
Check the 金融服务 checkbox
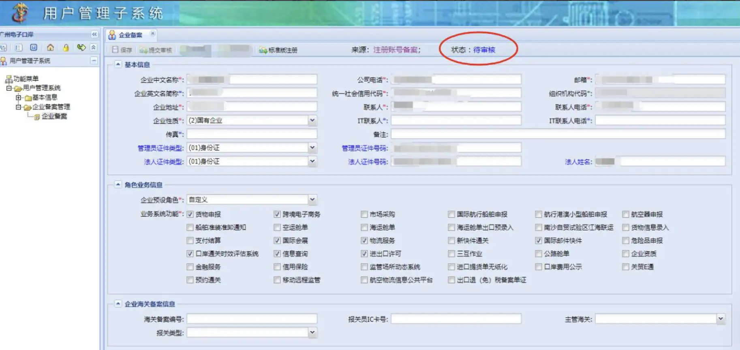pos(190,267)
